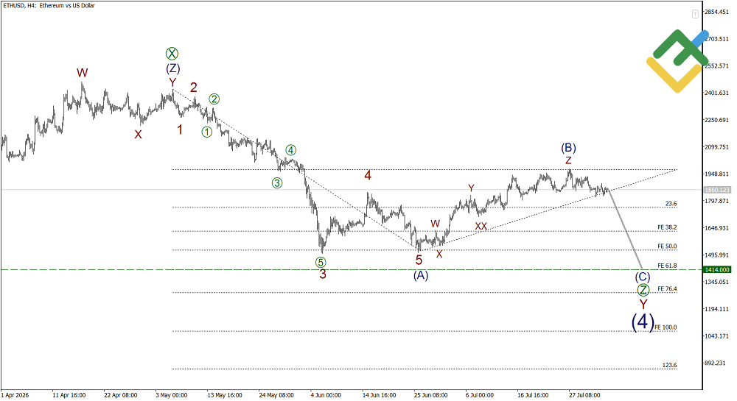Click the 1646.931 price axis value
Image resolution: width=737 pixels, height=401 pixels.
pos(716,228)
